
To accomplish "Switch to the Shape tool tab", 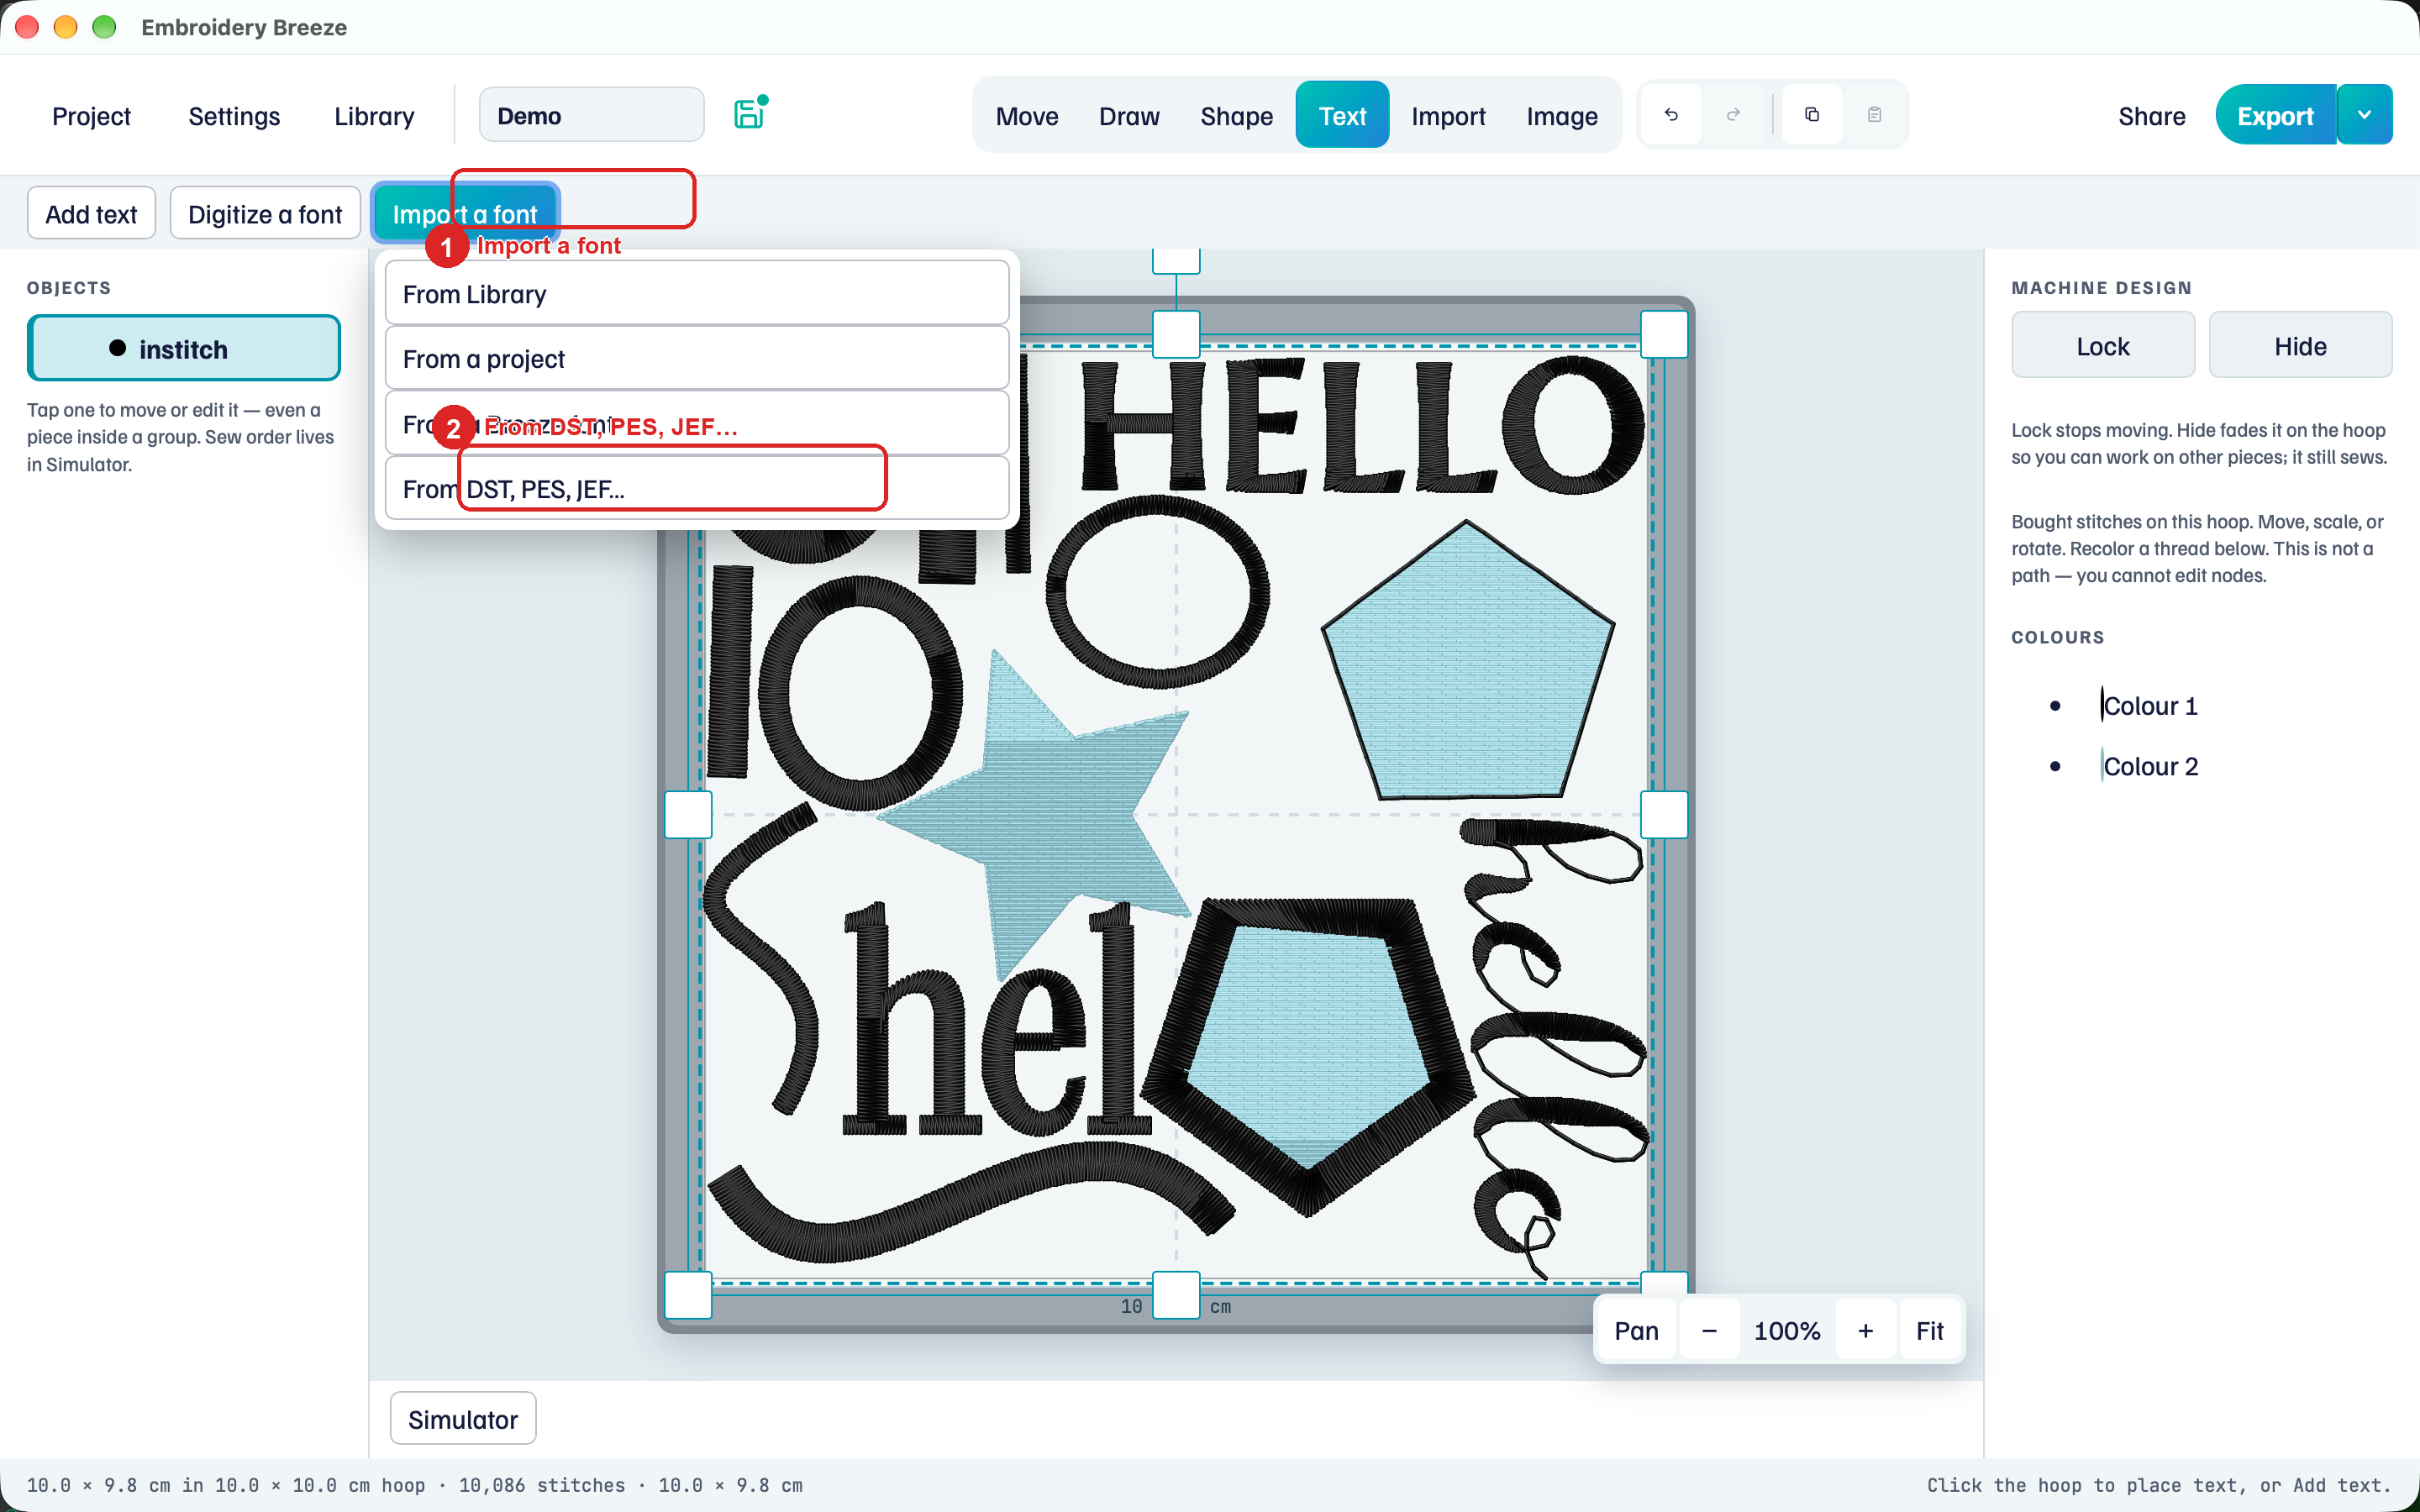I will (x=1236, y=115).
